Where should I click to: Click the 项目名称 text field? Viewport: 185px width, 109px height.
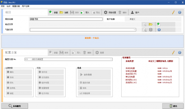[x=66, y=19]
